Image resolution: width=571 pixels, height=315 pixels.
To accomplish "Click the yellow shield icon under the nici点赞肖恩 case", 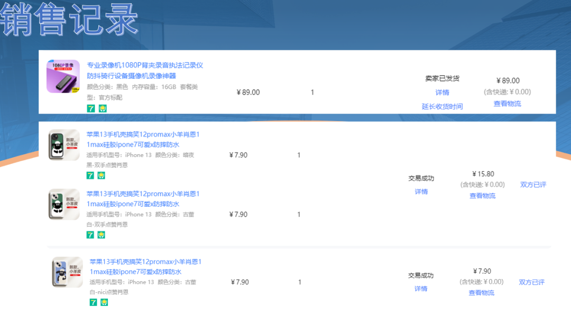I will point(104,302).
